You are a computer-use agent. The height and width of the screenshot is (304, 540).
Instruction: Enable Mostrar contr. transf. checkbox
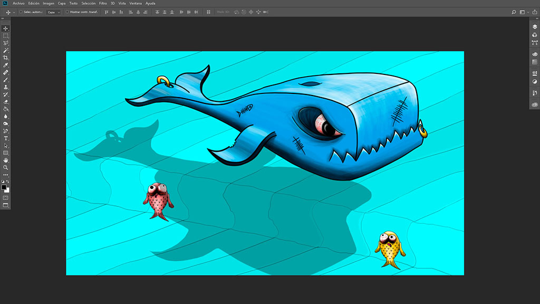(68, 12)
